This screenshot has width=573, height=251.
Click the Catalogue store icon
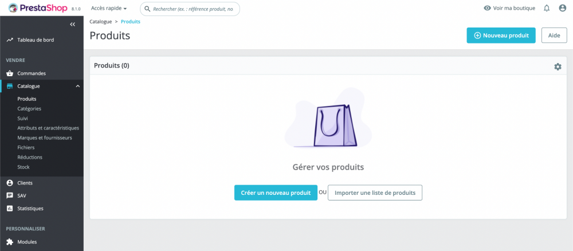(x=10, y=86)
